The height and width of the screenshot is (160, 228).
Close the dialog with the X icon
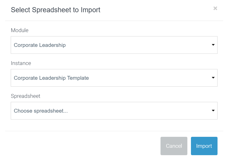[x=215, y=8]
